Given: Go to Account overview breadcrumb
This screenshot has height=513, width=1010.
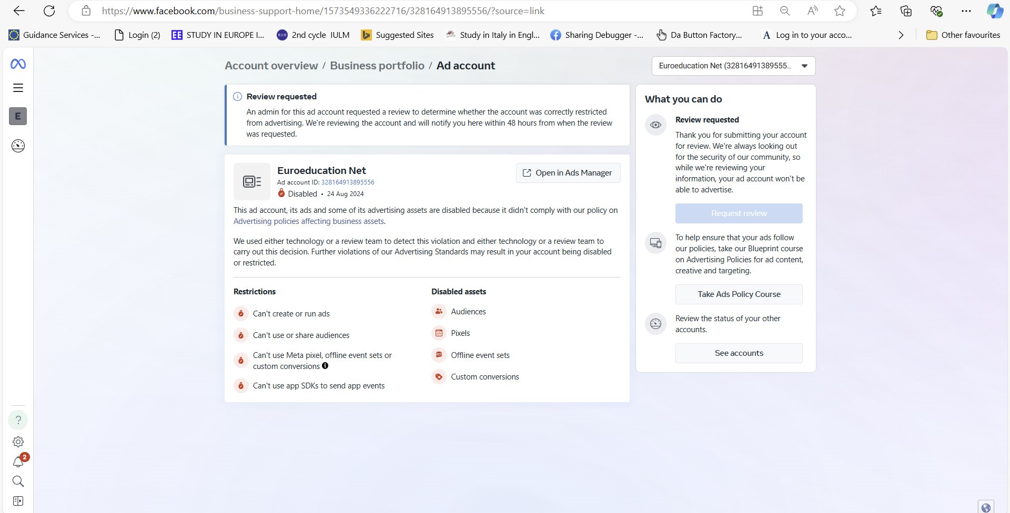Looking at the screenshot, I should 271,66.
